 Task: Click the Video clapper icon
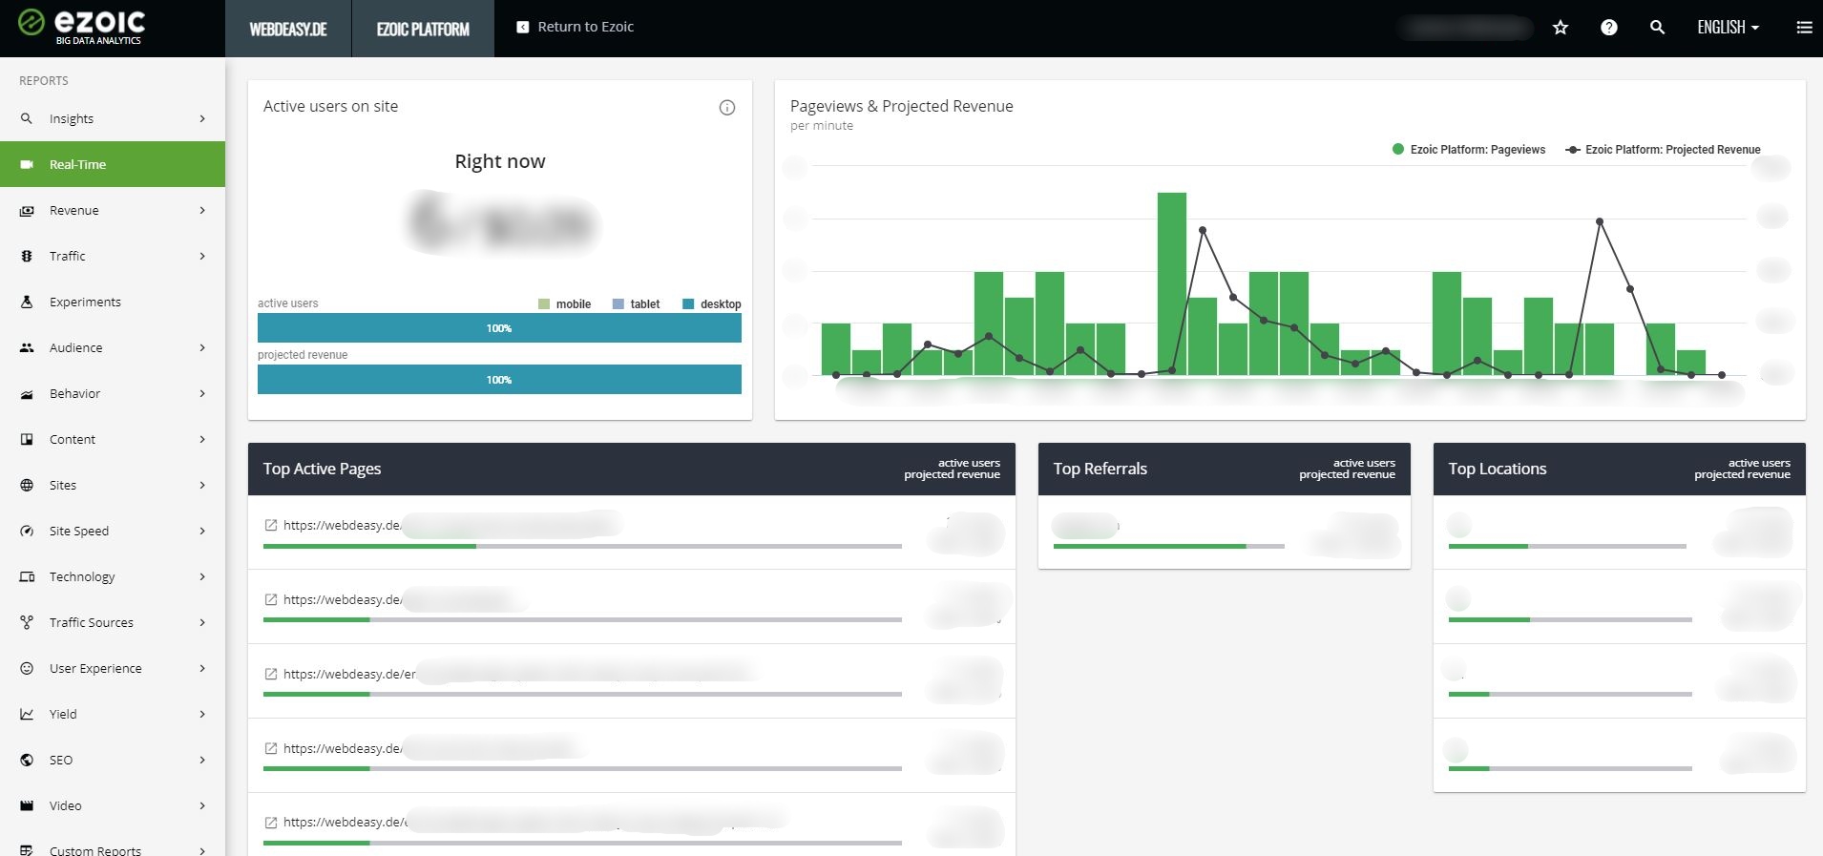coord(27,805)
